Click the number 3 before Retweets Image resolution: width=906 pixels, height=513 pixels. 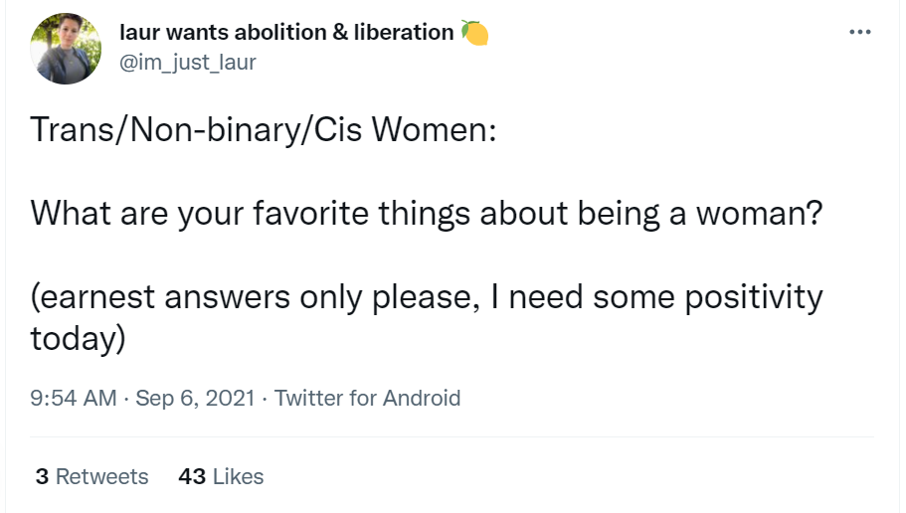pyautogui.click(x=42, y=477)
